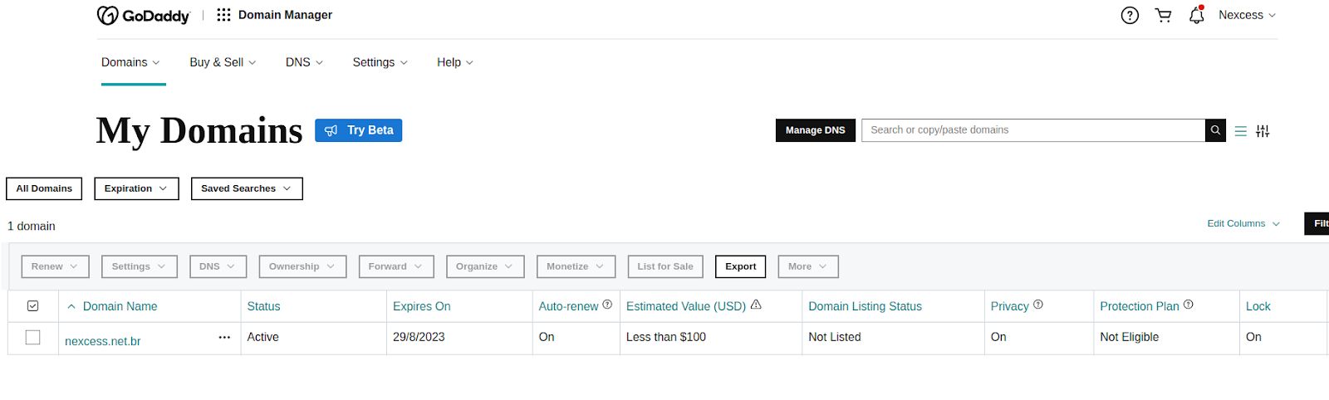
Task: Open the apps grid icon beside Domain Manager
Action: click(x=223, y=15)
